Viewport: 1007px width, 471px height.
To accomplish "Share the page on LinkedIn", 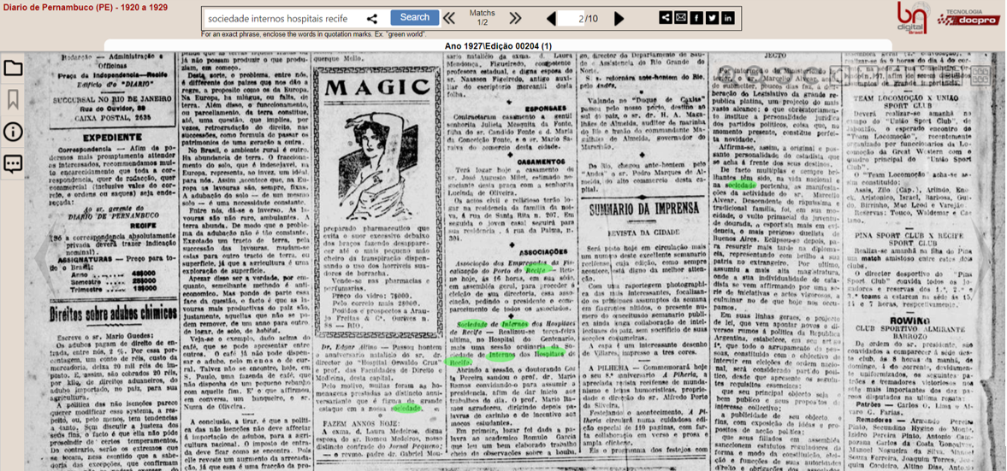I will 727,18.
